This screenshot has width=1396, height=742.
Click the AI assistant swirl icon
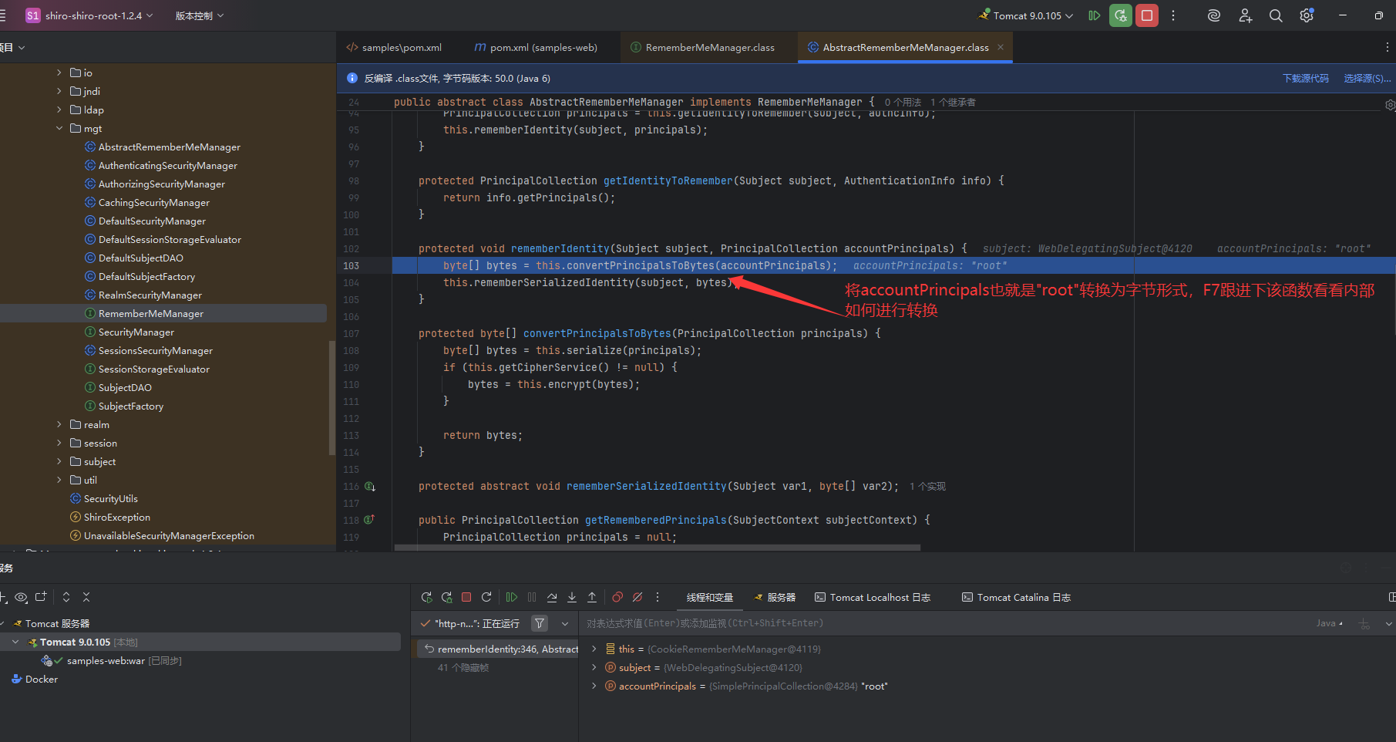click(x=1213, y=15)
